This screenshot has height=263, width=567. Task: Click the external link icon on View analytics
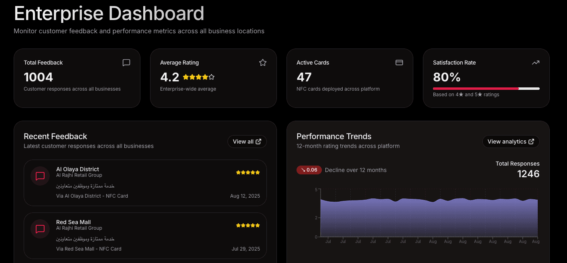pos(531,141)
